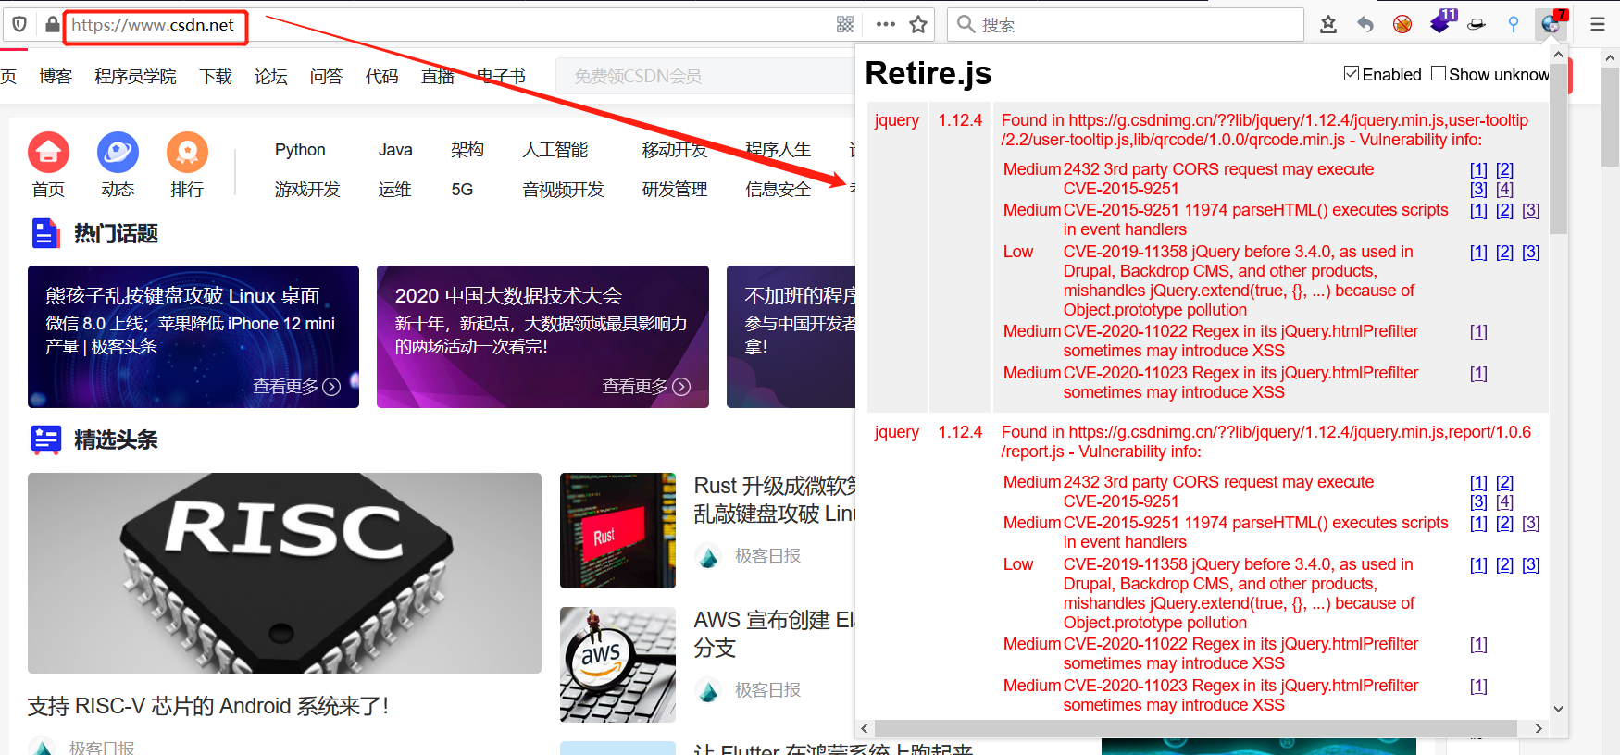Image resolution: width=1620 pixels, height=755 pixels.
Task: Open 程序员学院 navigation item
Action: pyautogui.click(x=135, y=76)
